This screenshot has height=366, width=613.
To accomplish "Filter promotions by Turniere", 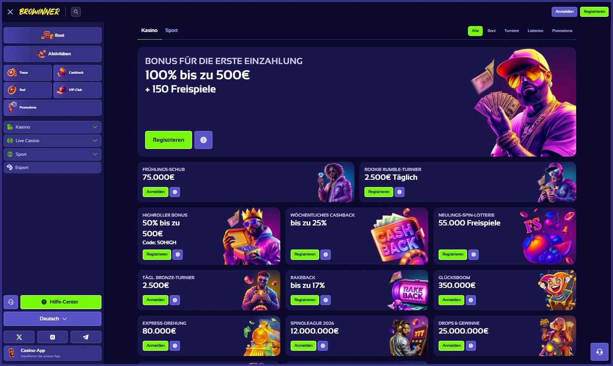I will 512,31.
